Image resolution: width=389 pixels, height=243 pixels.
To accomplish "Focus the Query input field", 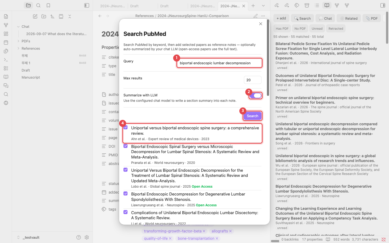I will coord(219,63).
